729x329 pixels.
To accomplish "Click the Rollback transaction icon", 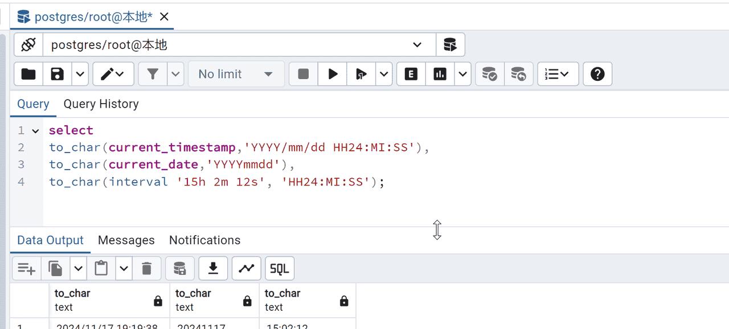I will [519, 74].
